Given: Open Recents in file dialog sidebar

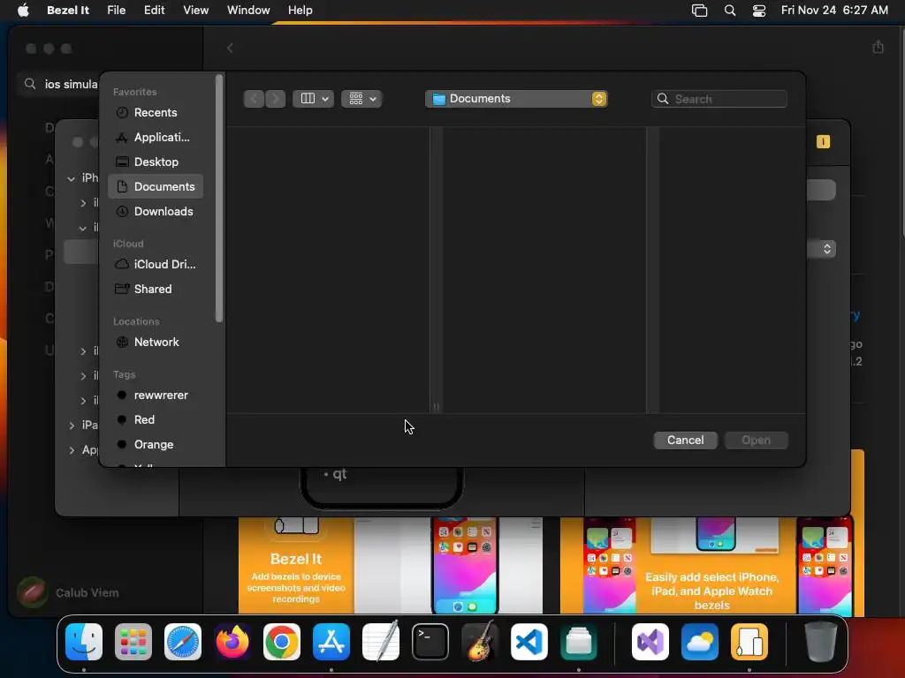Looking at the screenshot, I should [156, 112].
